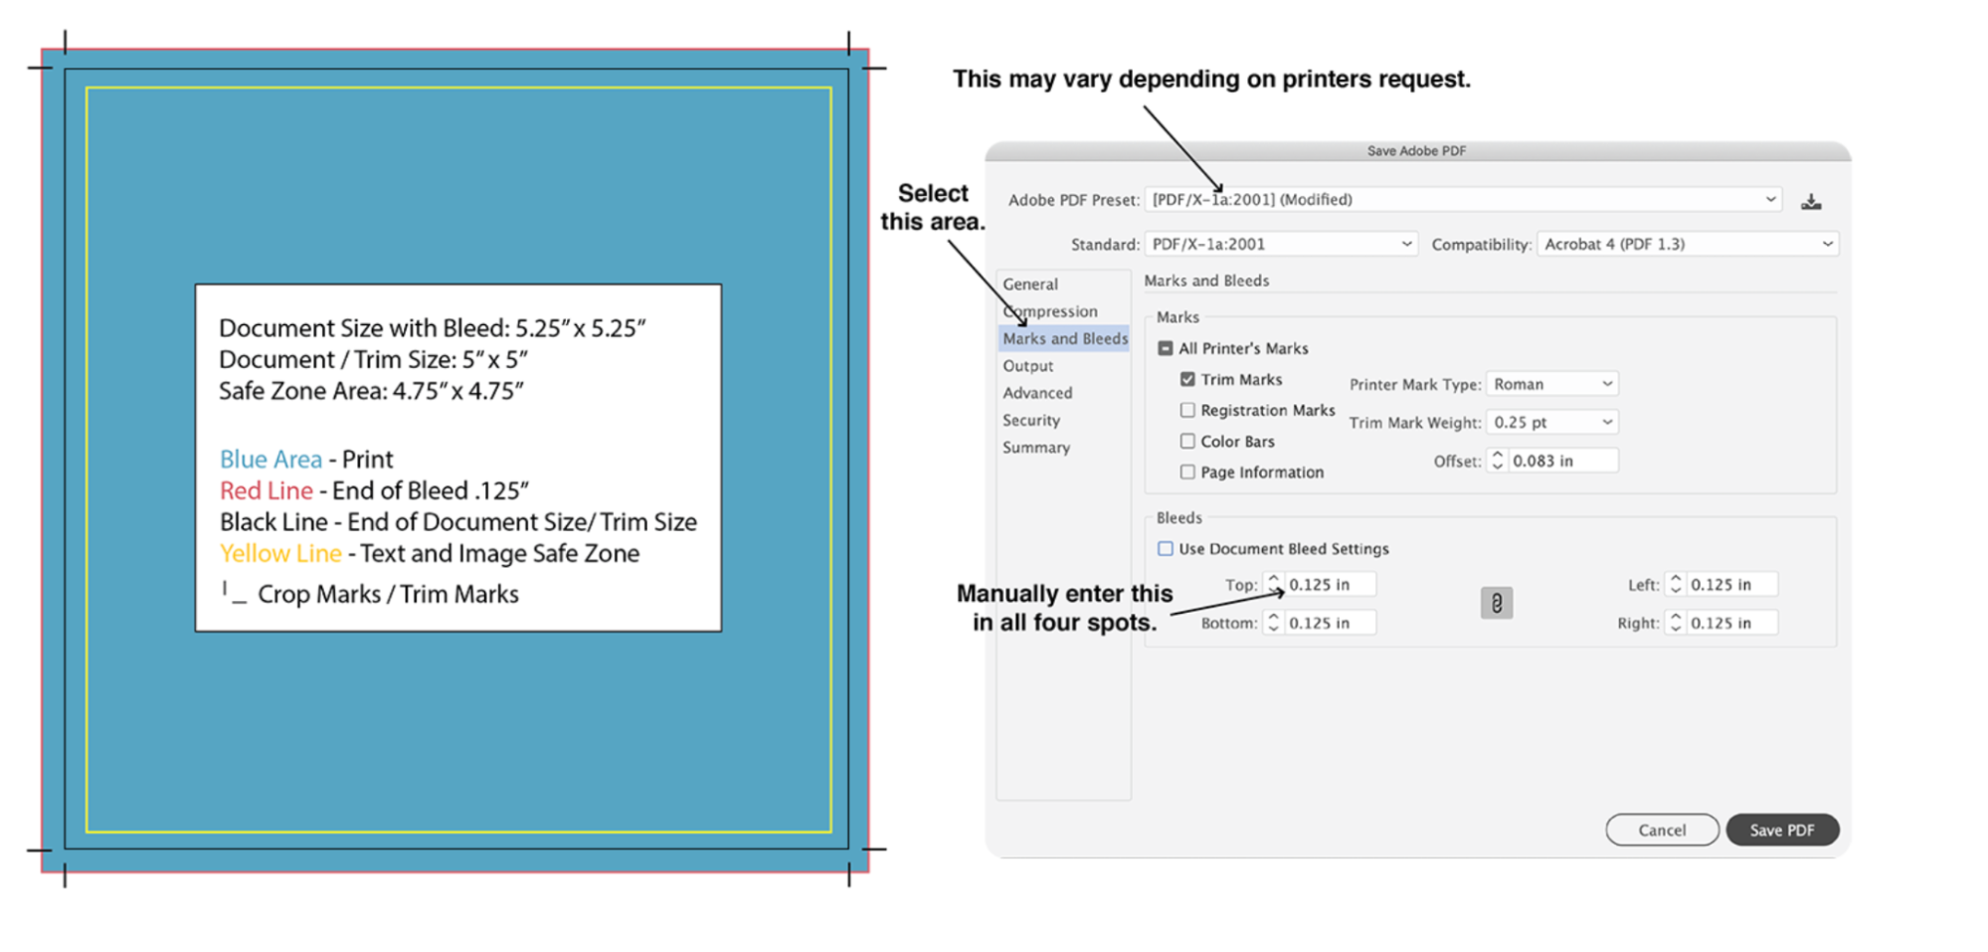This screenshot has height=952, width=1988.
Task: Select the Output section in sidebar
Action: 1027,366
